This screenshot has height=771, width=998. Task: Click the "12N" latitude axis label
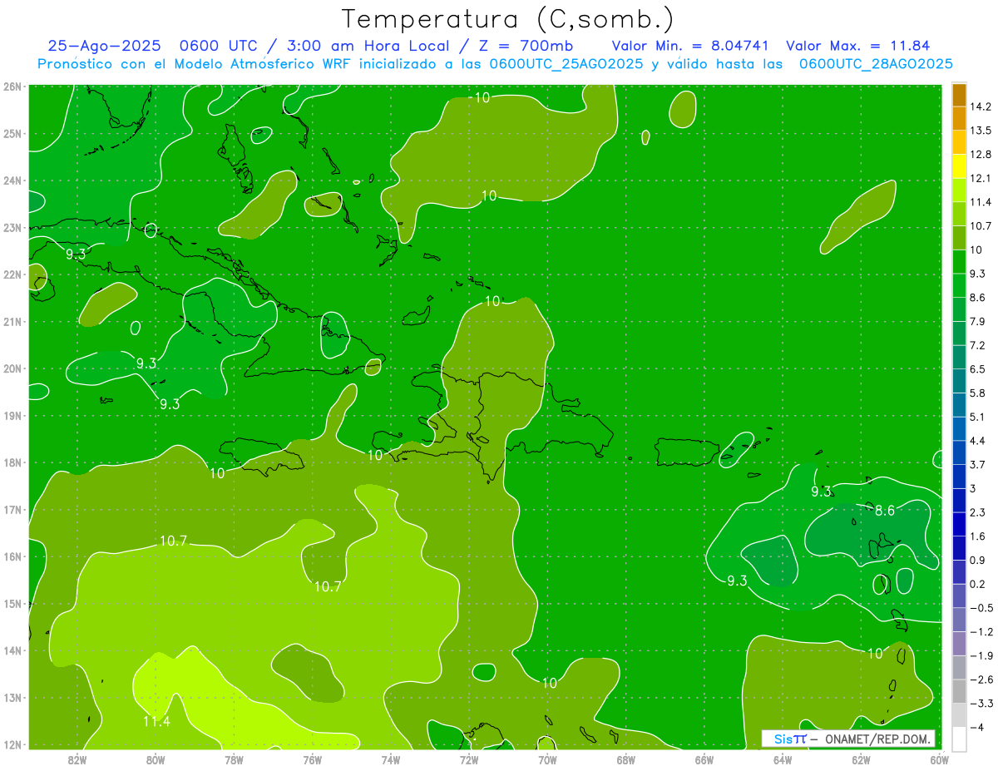click(12, 744)
